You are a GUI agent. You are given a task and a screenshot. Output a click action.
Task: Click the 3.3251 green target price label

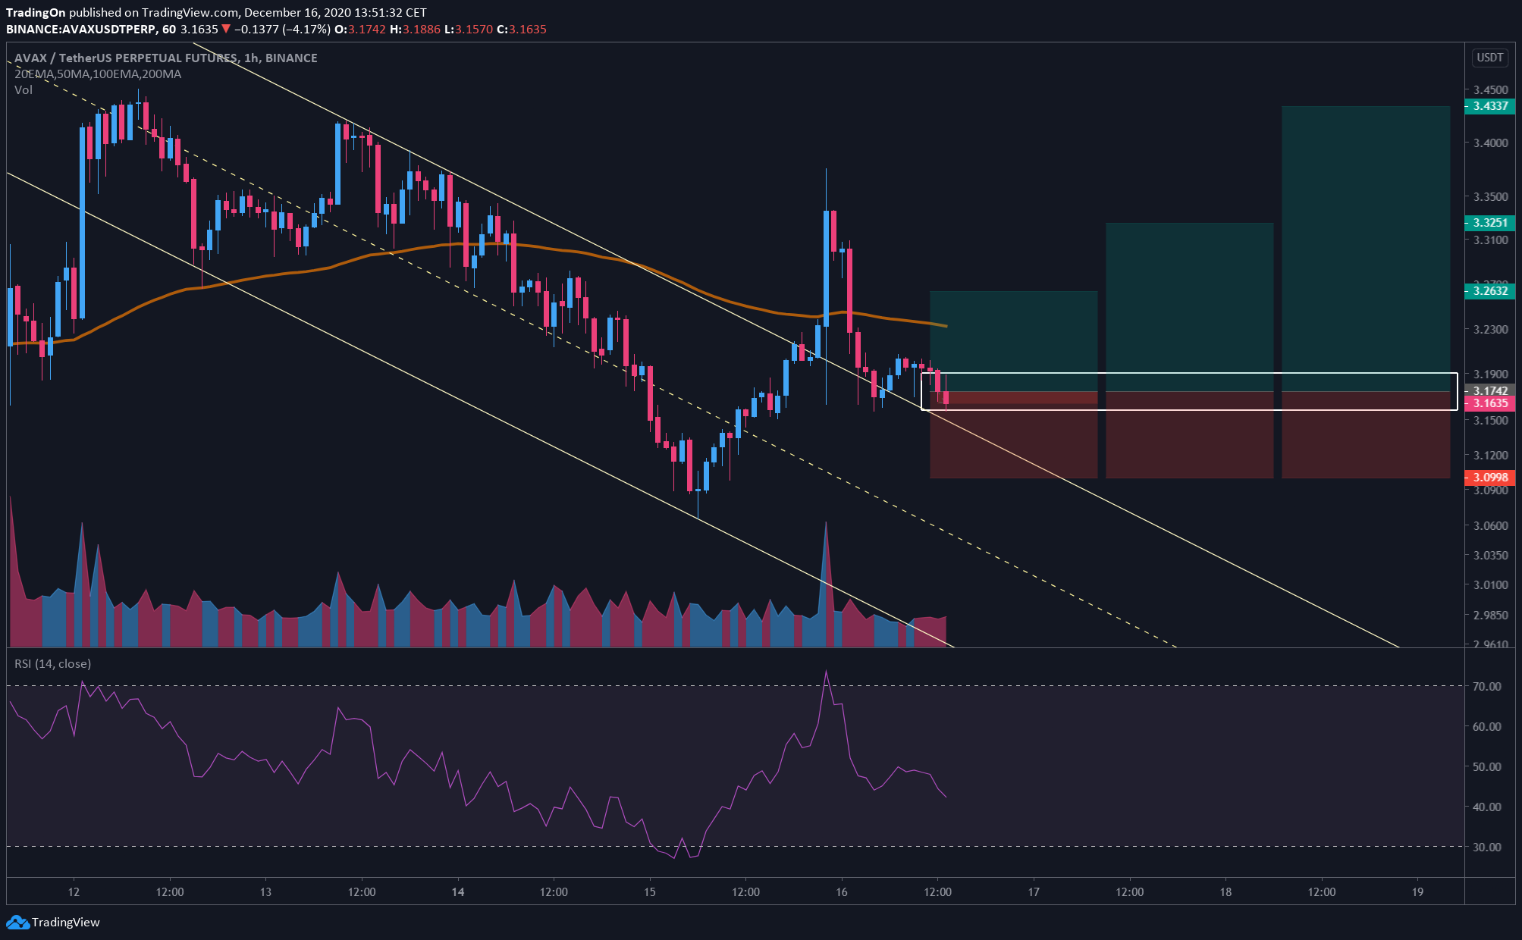click(1489, 223)
